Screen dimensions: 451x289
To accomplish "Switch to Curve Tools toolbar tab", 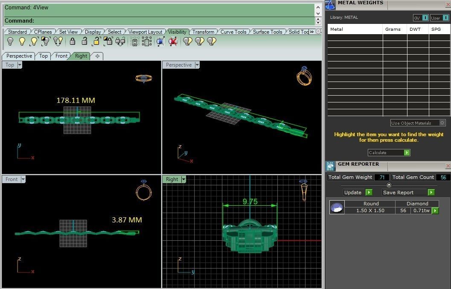I will click(x=233, y=32).
